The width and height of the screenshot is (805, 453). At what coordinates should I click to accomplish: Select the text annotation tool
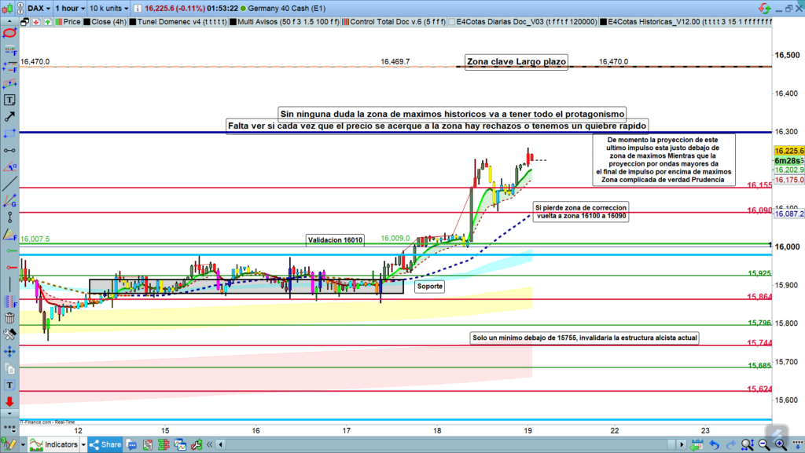click(x=9, y=100)
